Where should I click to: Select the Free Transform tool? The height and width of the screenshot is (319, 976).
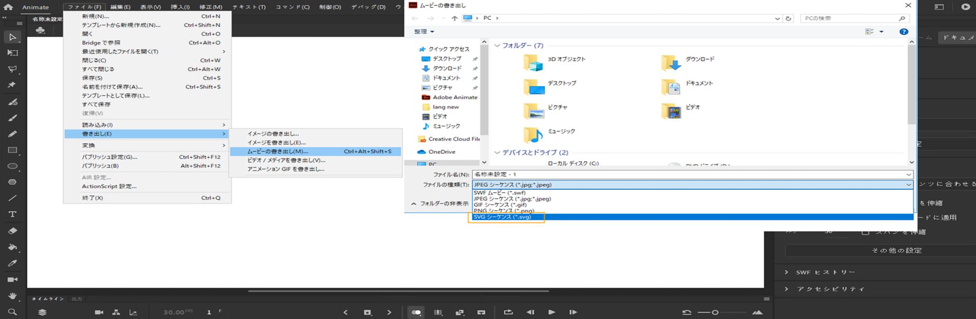12,53
